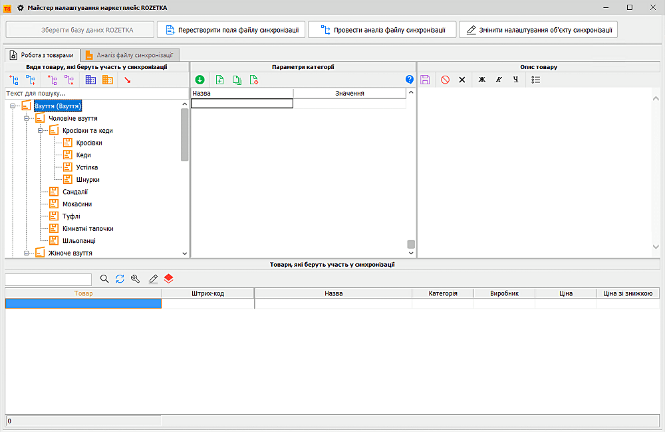Click the Категорія column header

pyautogui.click(x=443, y=293)
